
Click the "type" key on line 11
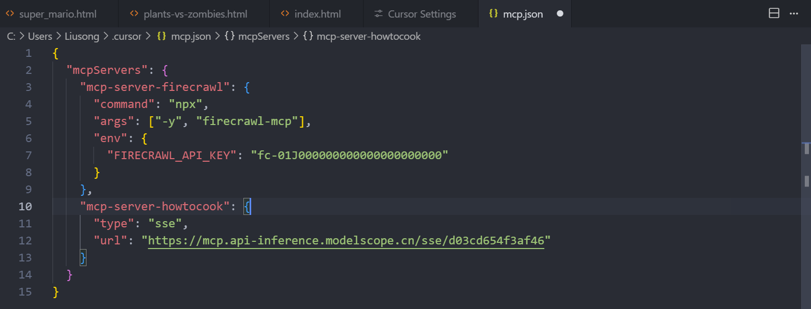pyautogui.click(x=114, y=224)
